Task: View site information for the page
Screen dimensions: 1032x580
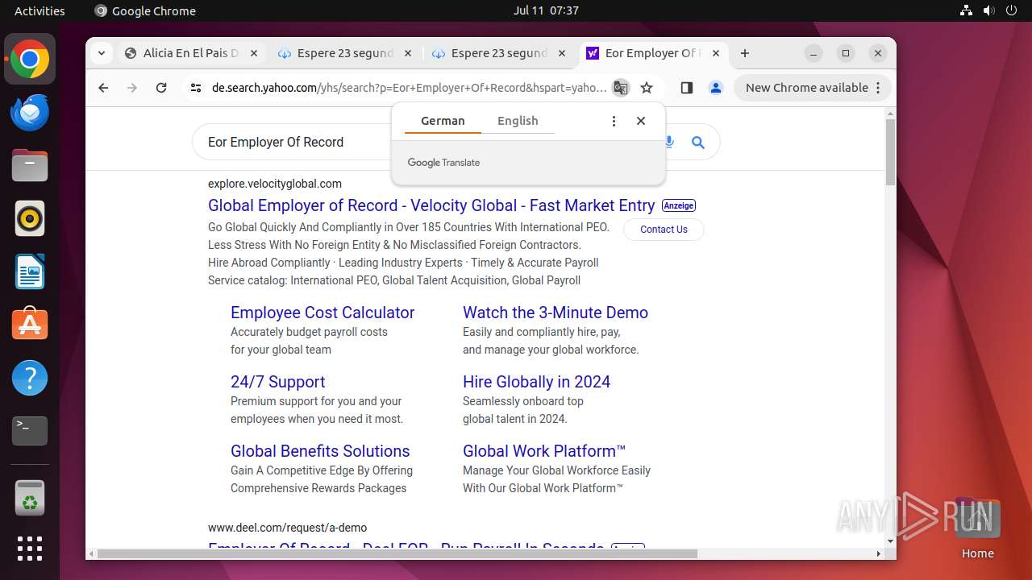Action: coord(196,88)
